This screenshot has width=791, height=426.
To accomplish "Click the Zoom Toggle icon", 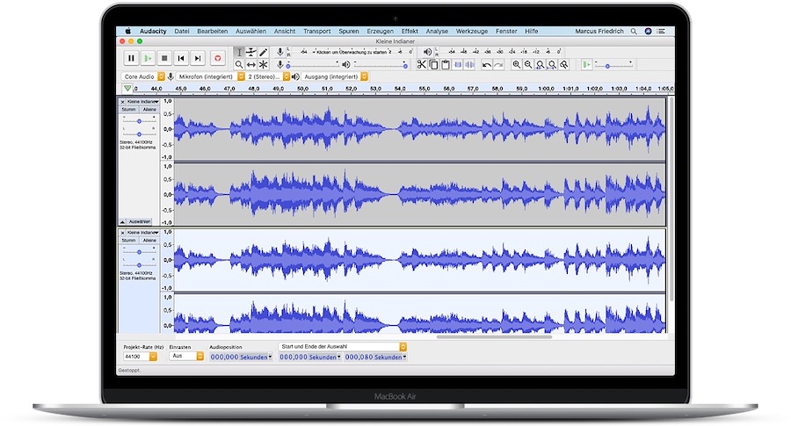I will click(564, 64).
